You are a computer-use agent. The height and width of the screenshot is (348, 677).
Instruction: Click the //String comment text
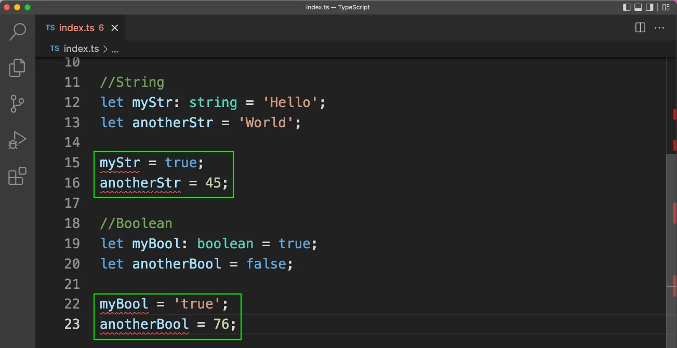pyautogui.click(x=132, y=82)
